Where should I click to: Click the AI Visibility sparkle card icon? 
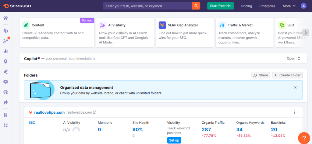[x=103, y=25]
